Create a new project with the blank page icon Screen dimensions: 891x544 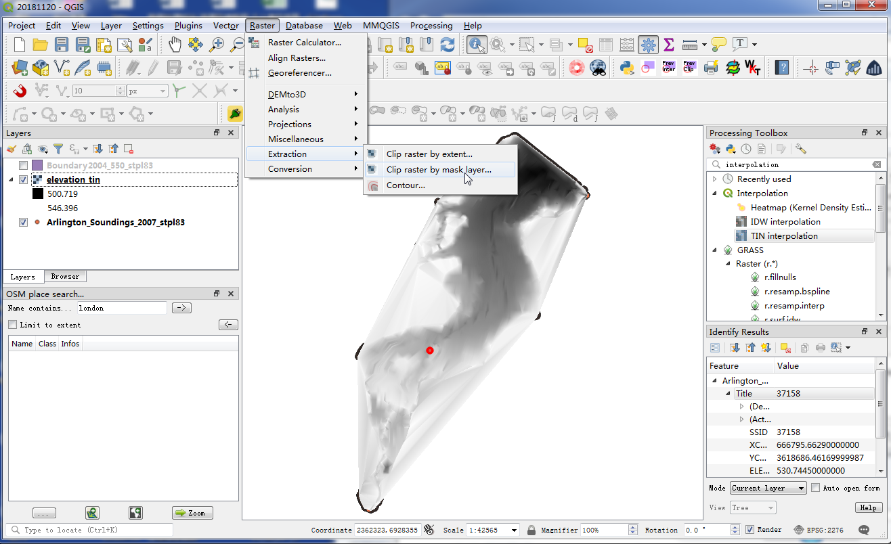coord(20,45)
